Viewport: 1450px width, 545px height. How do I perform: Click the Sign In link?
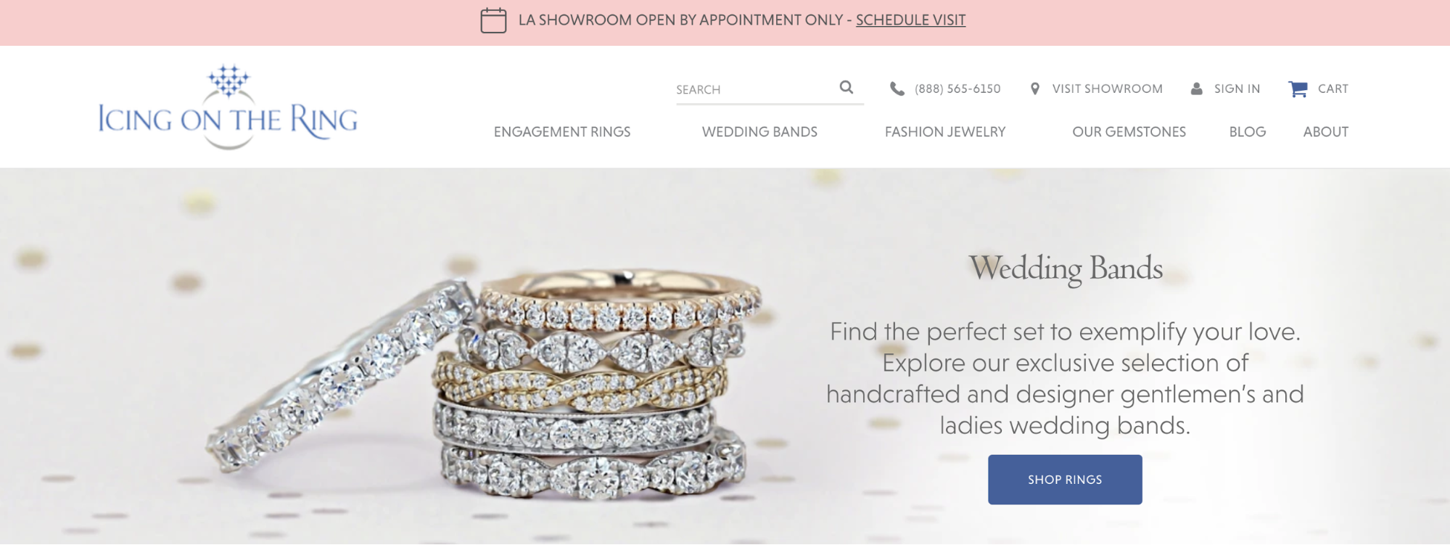tap(1237, 89)
